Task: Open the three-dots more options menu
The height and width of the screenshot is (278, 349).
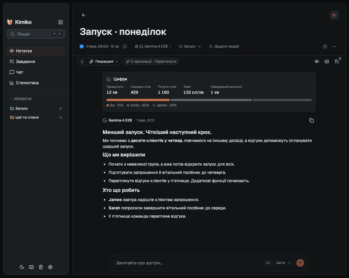Action: [x=334, y=46]
